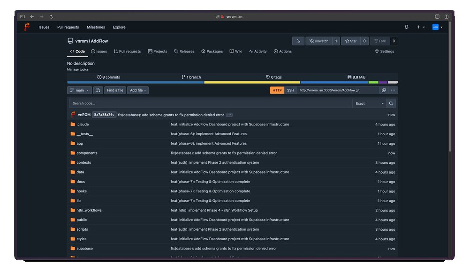This screenshot has height=279, width=469.
Task: Select SSH clone option
Action: point(290,90)
